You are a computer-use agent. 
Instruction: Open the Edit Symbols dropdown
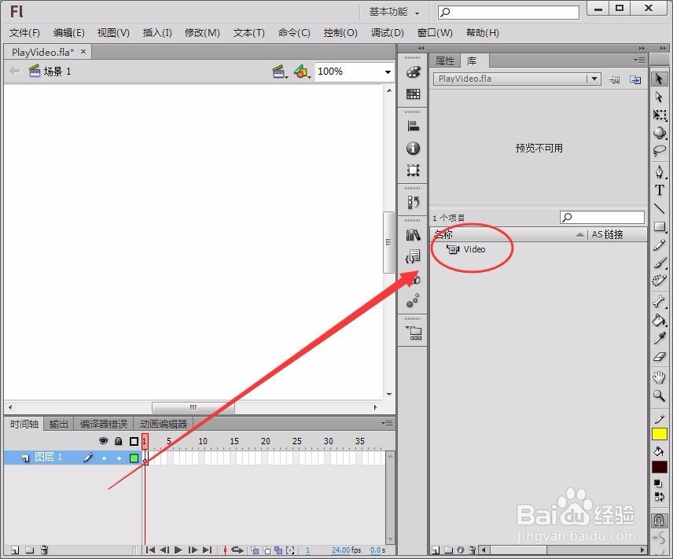point(302,72)
